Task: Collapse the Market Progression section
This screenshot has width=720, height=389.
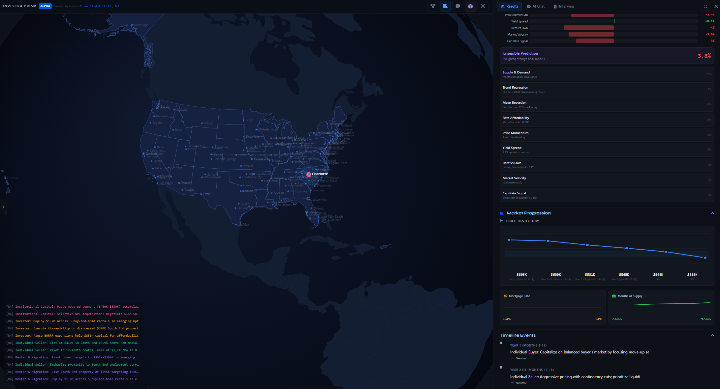Action: pyautogui.click(x=712, y=213)
